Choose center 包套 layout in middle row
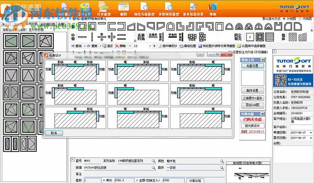Viewport: 314px width, 183px height. (138, 94)
